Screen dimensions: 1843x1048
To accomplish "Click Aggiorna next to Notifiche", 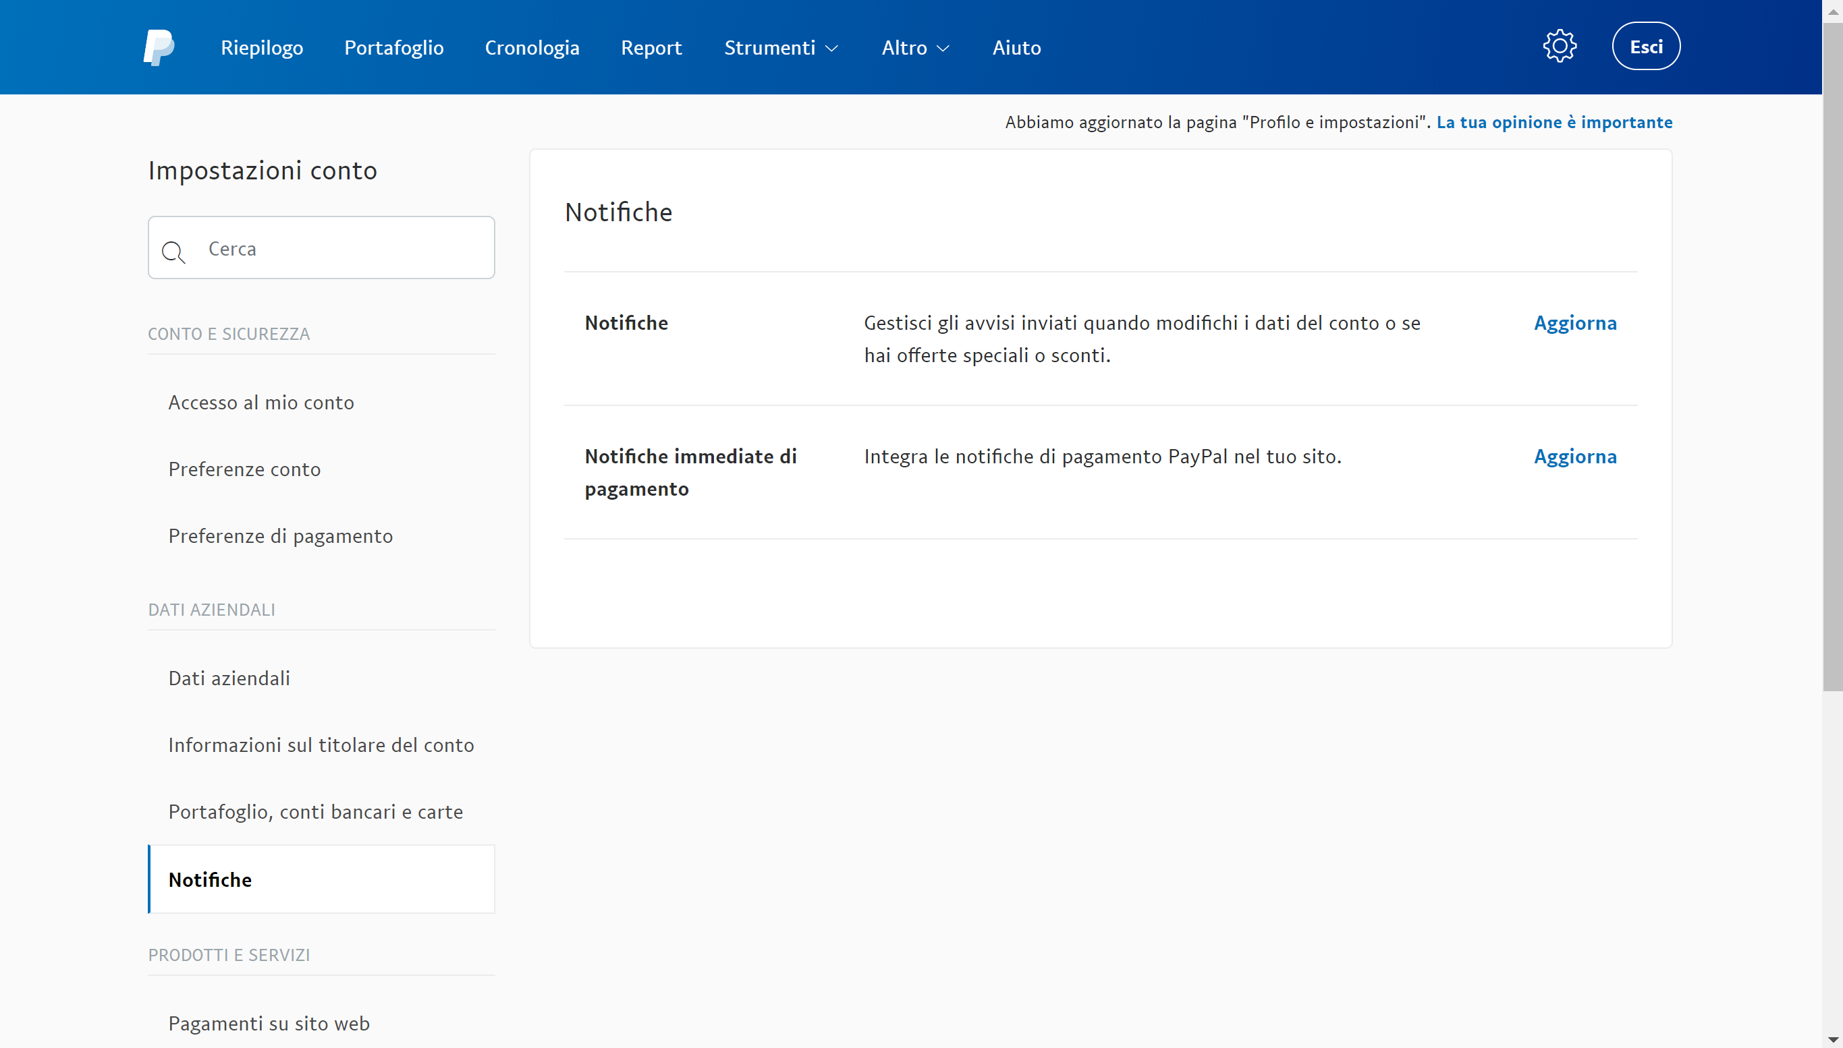I will click(x=1574, y=322).
